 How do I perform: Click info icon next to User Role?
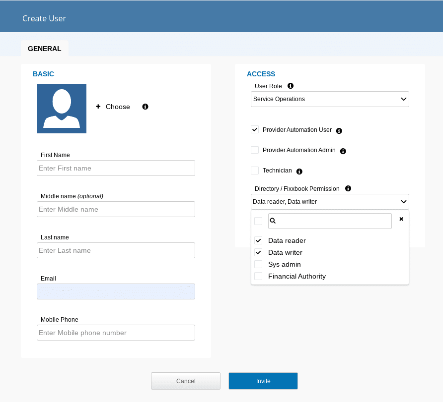pyautogui.click(x=291, y=86)
